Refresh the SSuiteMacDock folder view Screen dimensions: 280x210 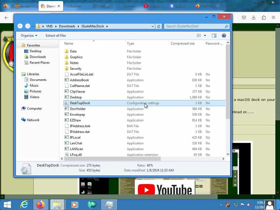point(158,26)
